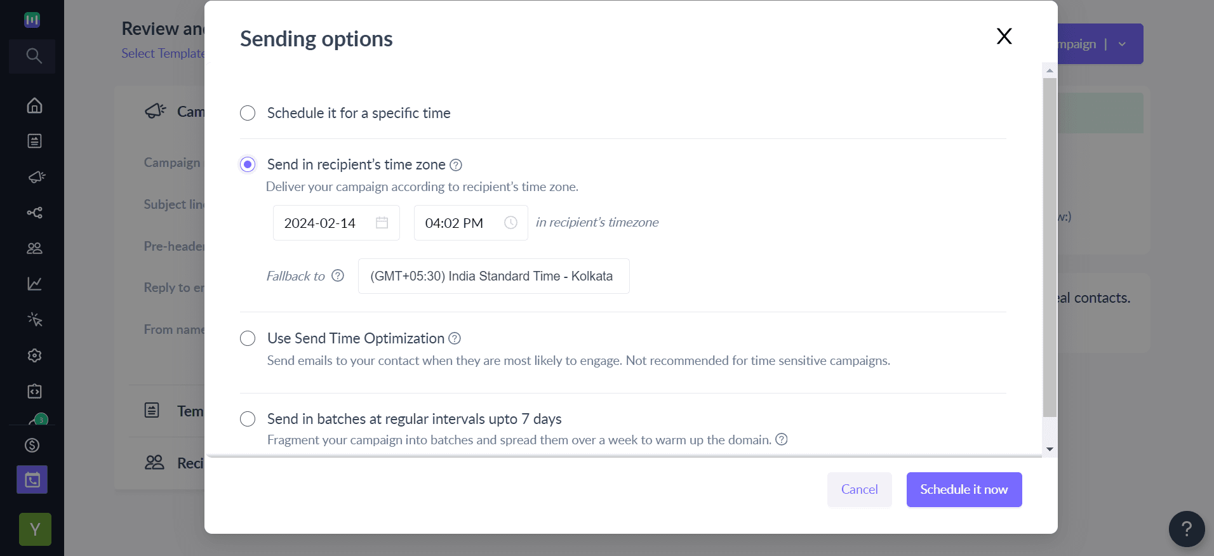Select Schedule it for a specific time

point(248,113)
